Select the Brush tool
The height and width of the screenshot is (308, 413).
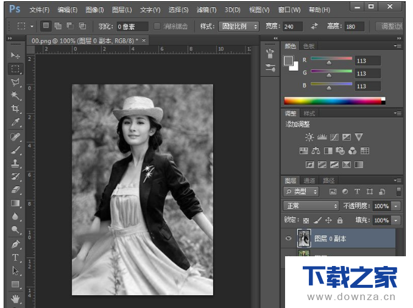pos(15,150)
